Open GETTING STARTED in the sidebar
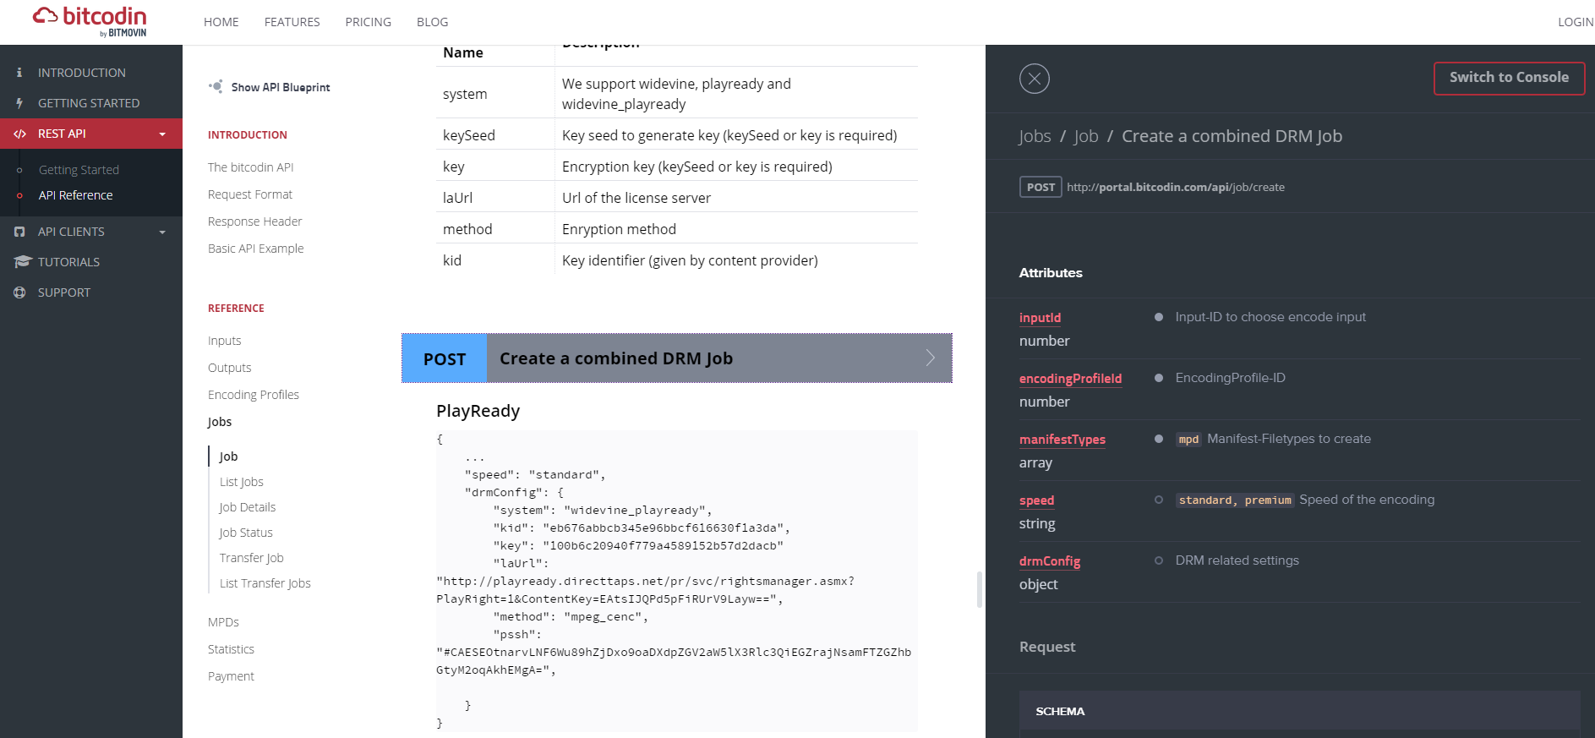Image resolution: width=1595 pixels, height=738 pixels. click(x=89, y=103)
